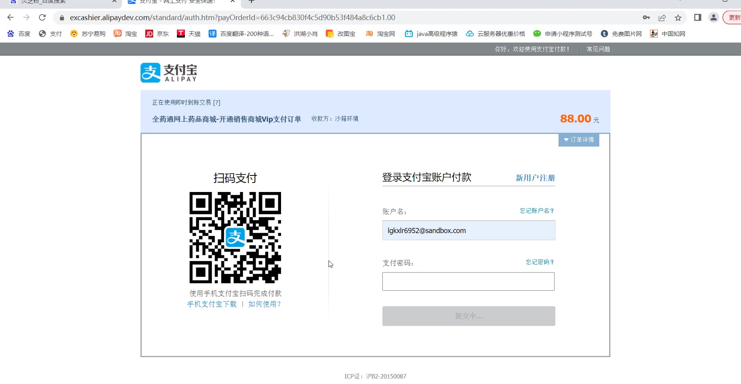
Task: Click the 忘记密码? link
Action: point(540,262)
